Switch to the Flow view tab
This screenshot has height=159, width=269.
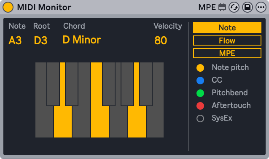[x=227, y=40]
